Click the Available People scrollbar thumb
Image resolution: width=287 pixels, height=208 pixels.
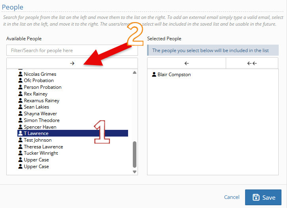134,155
